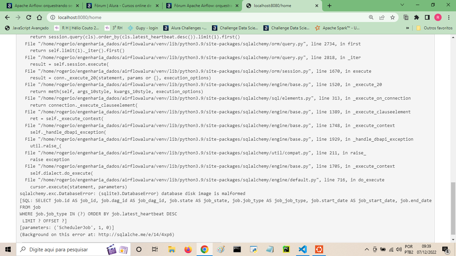
Task: Open the 'JavaScript Avançado' bookmark
Action: [x=27, y=28]
